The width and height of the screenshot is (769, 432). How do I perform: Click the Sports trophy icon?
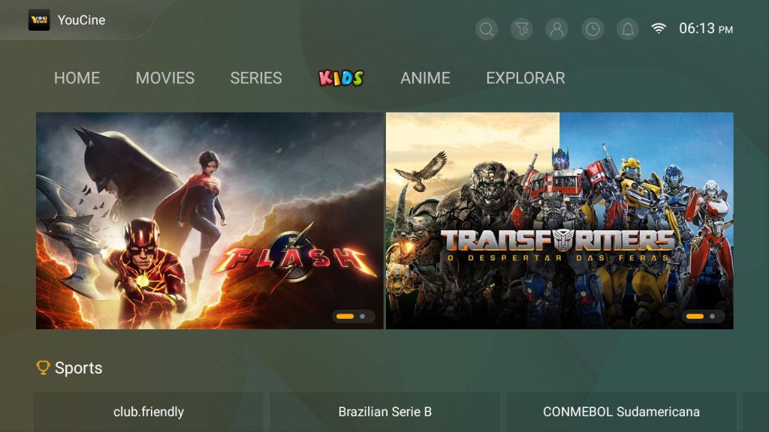pyautogui.click(x=43, y=367)
